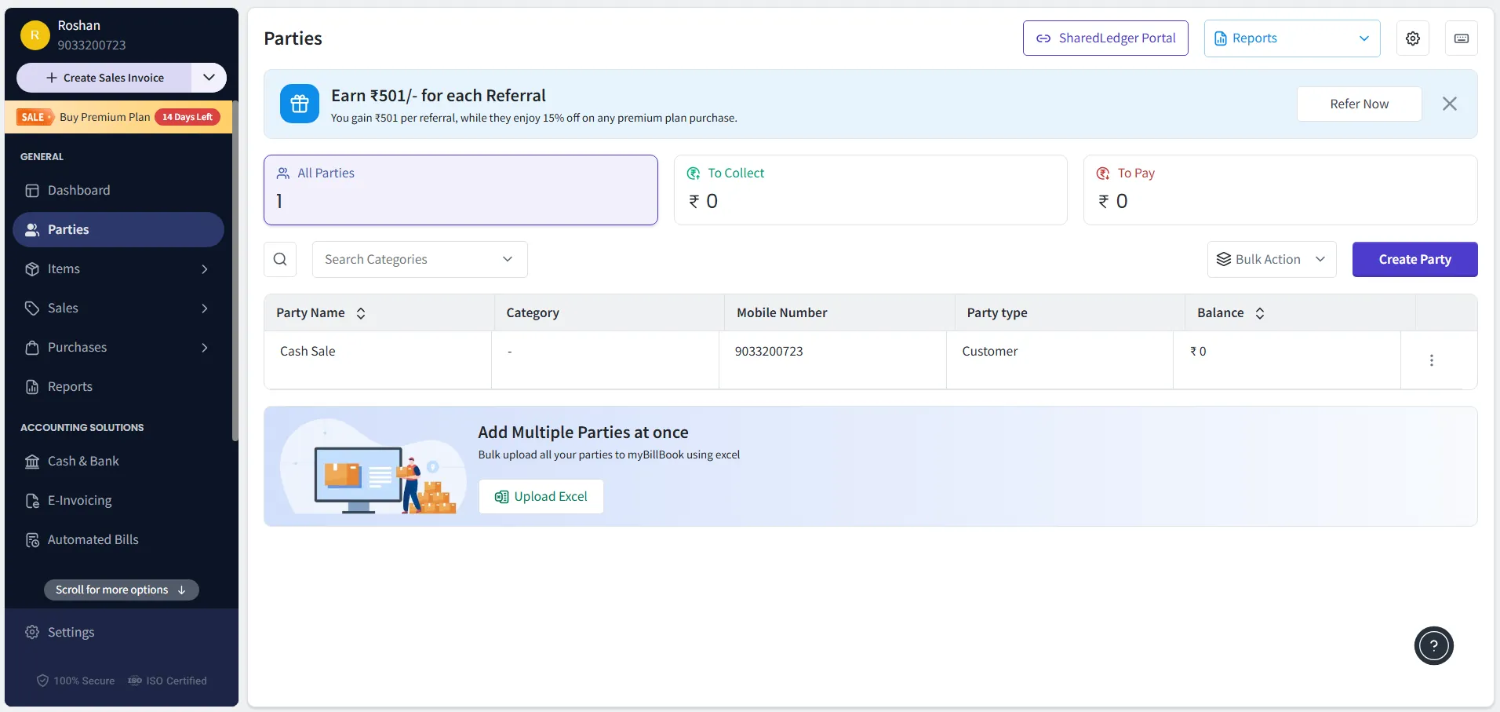Viewport: 1500px width, 712px height.
Task: Click the Roshan profile avatar
Action: 35,35
